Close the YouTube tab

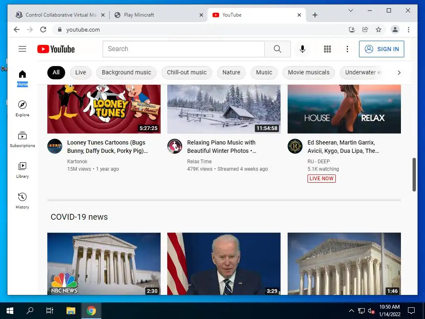click(299, 15)
